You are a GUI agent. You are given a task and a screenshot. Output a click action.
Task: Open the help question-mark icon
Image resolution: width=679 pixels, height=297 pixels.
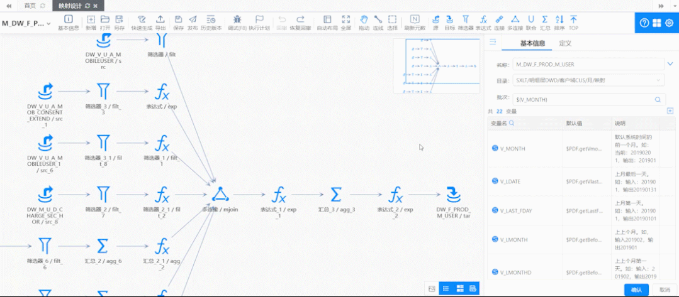pos(644,23)
